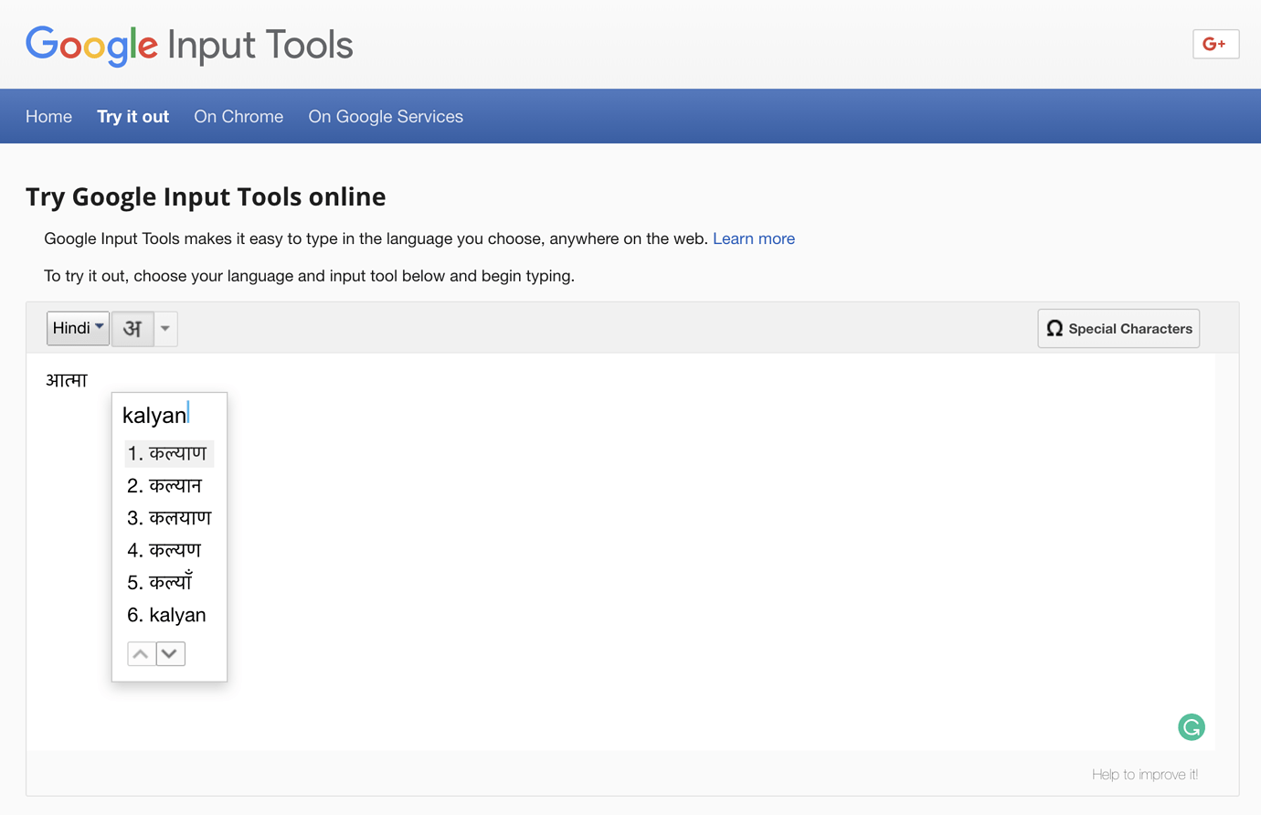Switch to On Google Services tab
Image resolution: width=1261 pixels, height=815 pixels.
[386, 117]
